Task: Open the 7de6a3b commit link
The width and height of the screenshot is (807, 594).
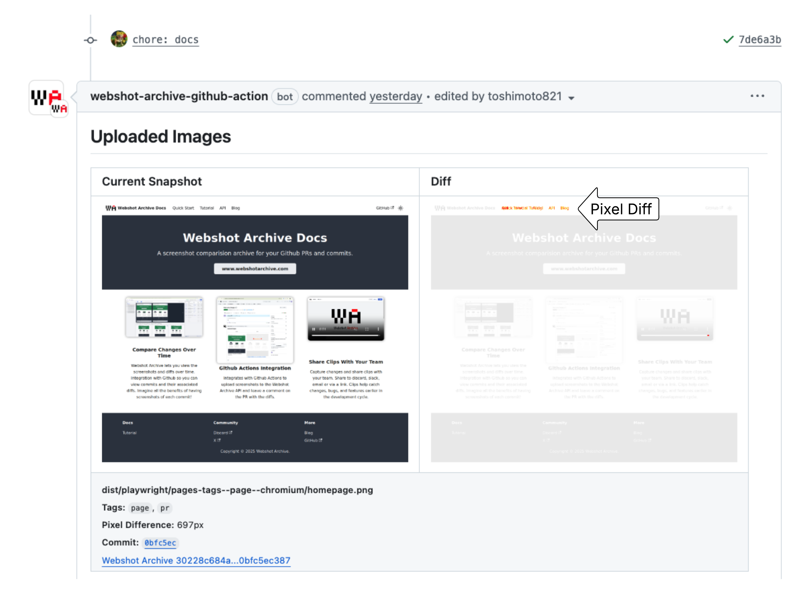Action: pyautogui.click(x=760, y=39)
